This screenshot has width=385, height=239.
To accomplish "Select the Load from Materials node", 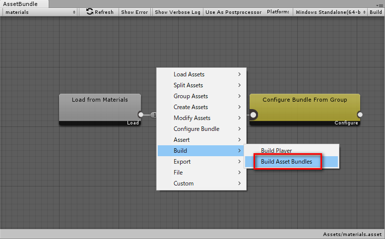I will pyautogui.click(x=100, y=110).
